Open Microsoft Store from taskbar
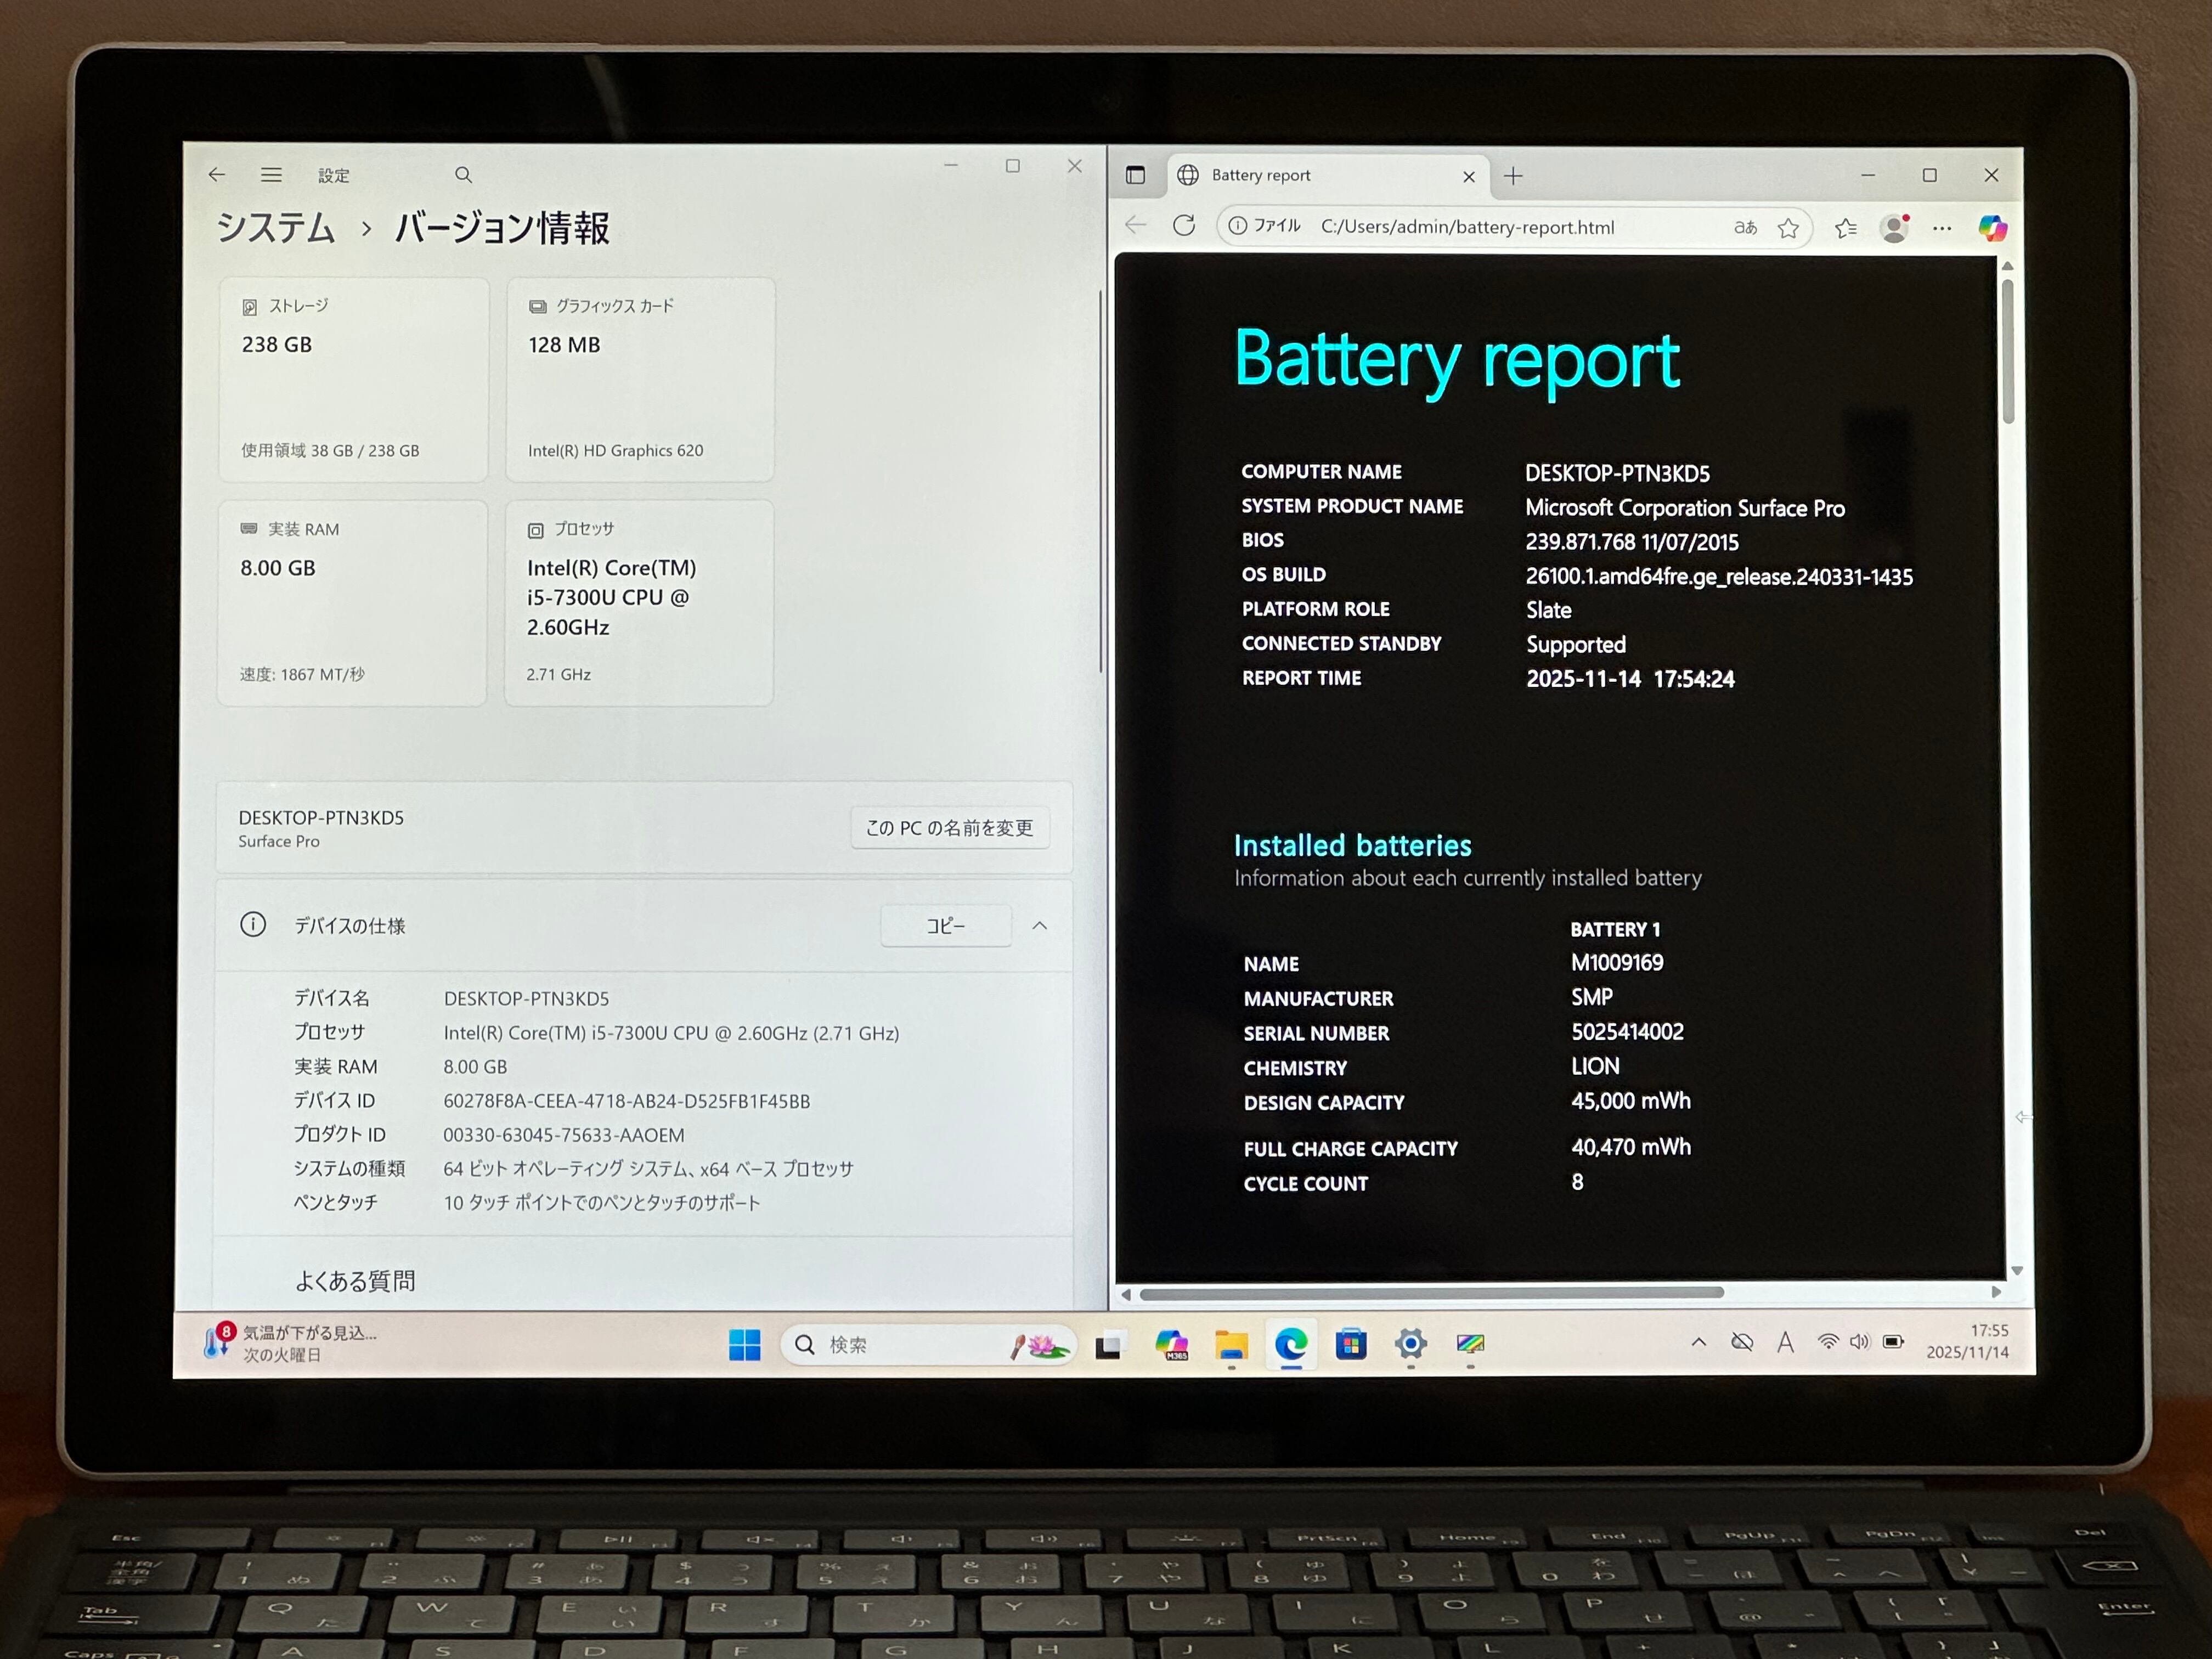The width and height of the screenshot is (2212, 1659). pyautogui.click(x=1351, y=1345)
